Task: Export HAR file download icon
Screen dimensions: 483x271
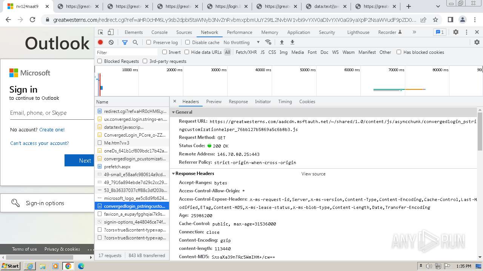Action: (x=292, y=42)
